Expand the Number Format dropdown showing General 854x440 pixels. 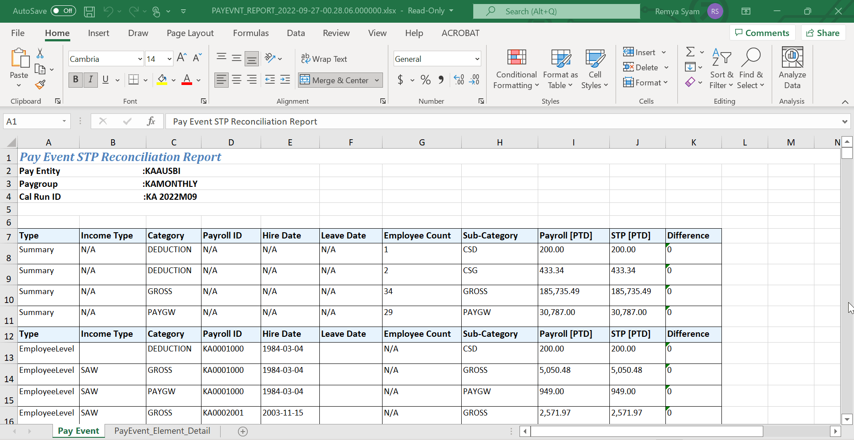(x=475, y=58)
